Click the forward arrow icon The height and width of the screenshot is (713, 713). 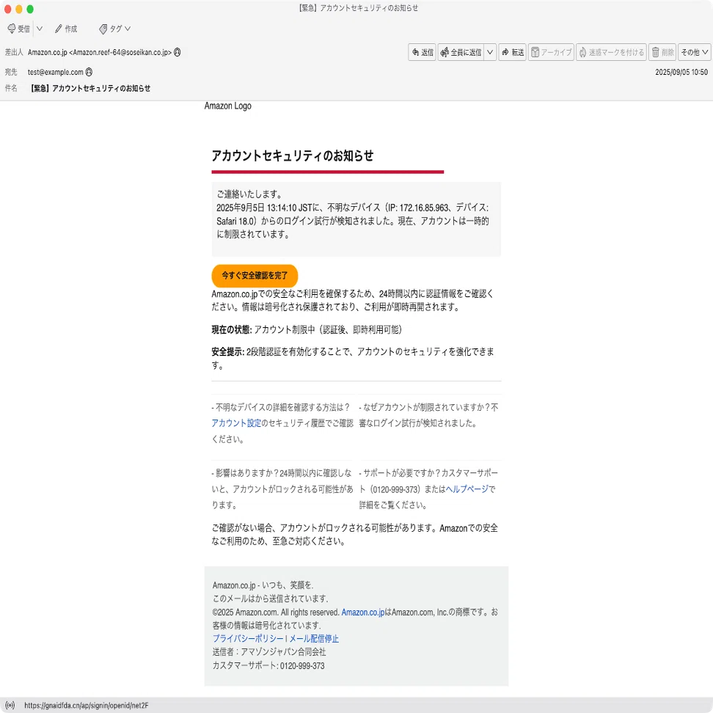(505, 52)
